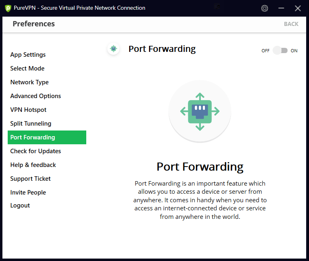Select the highlighted Port Forwarding item
This screenshot has width=309, height=261.
[x=47, y=137]
